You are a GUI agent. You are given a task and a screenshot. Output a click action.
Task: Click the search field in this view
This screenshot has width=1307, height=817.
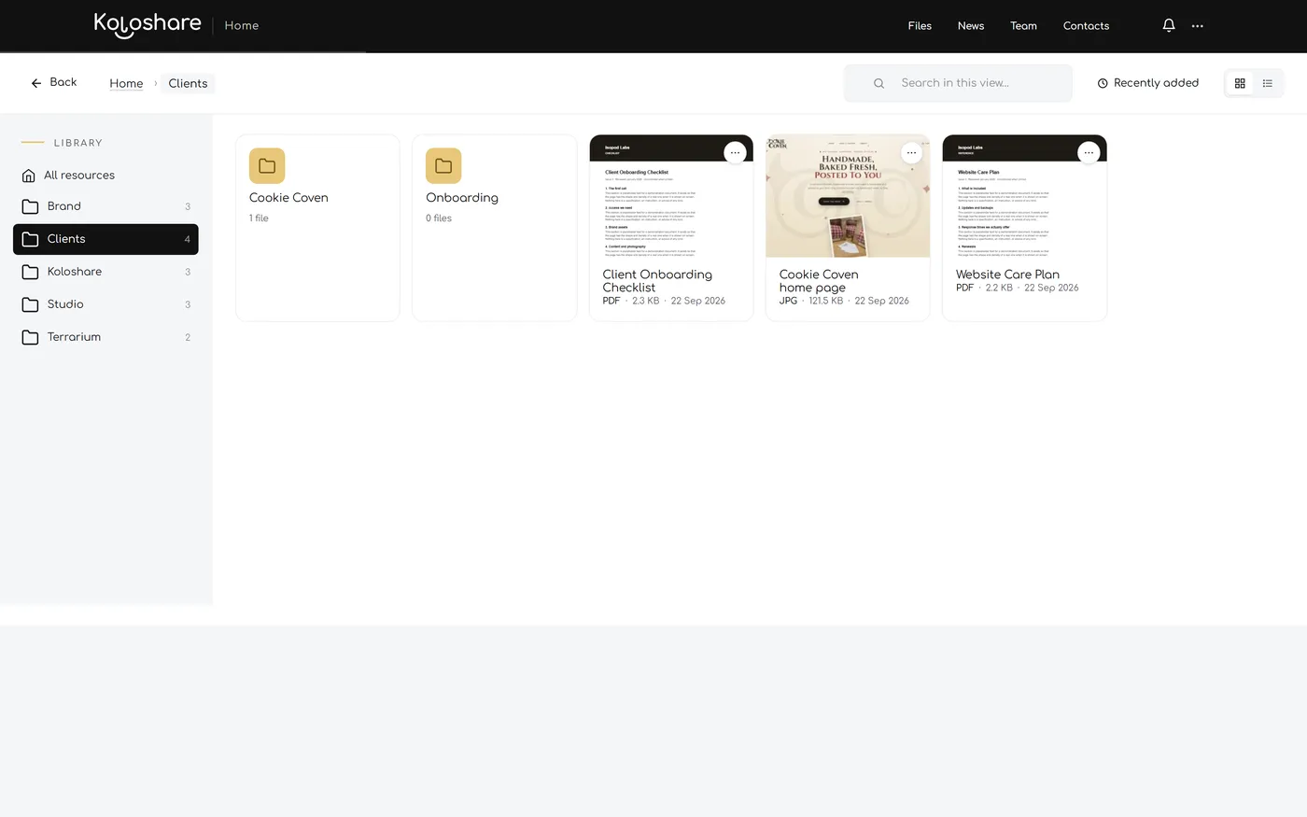pyautogui.click(x=958, y=83)
